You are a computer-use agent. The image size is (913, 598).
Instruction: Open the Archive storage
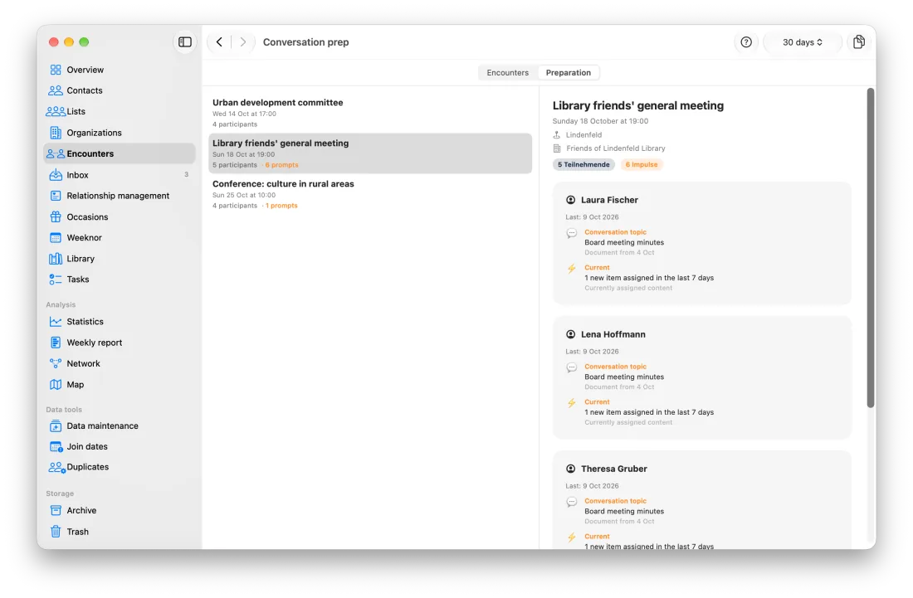pos(120,511)
